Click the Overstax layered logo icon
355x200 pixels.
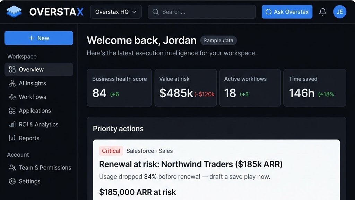tap(14, 11)
